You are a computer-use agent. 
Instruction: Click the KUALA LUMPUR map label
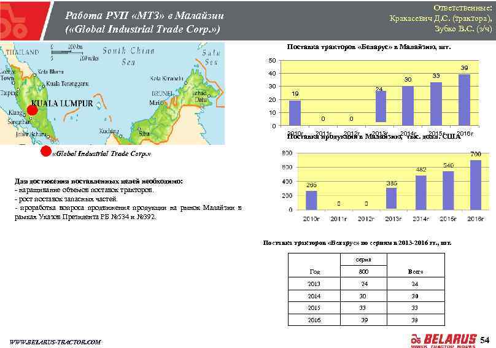pyautogui.click(x=62, y=103)
